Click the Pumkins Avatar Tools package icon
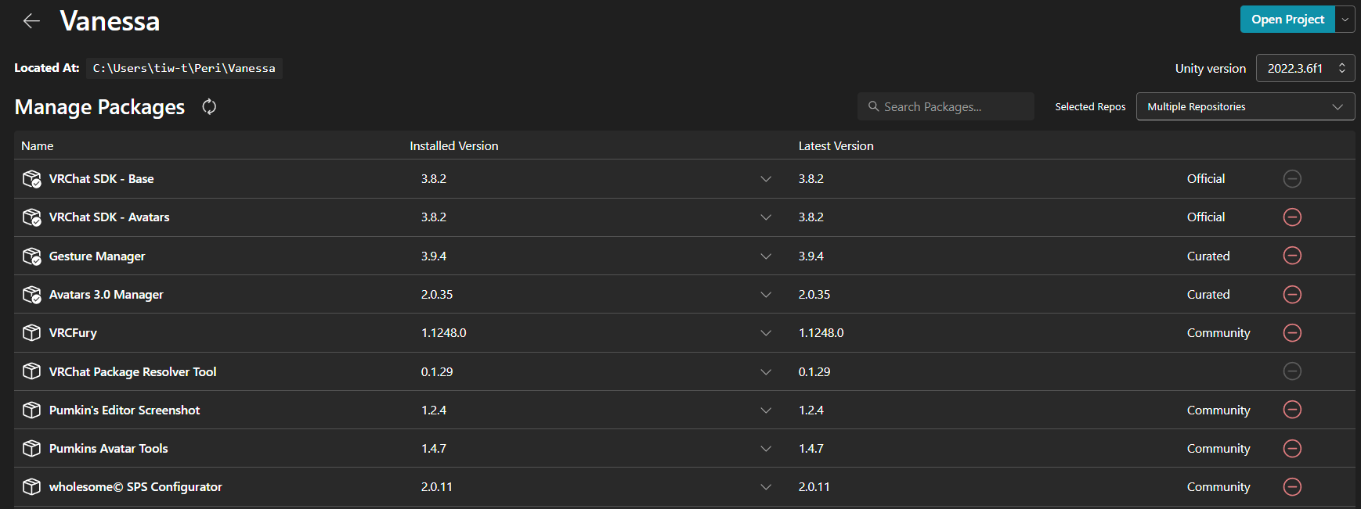The height and width of the screenshot is (509, 1361). pos(31,448)
